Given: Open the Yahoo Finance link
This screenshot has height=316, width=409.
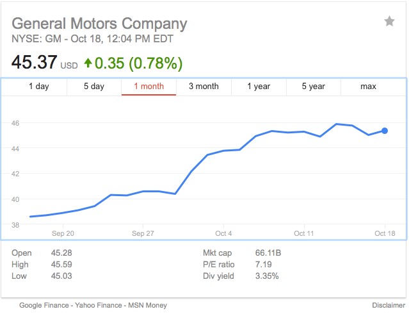Looking at the screenshot, I should [x=94, y=306].
